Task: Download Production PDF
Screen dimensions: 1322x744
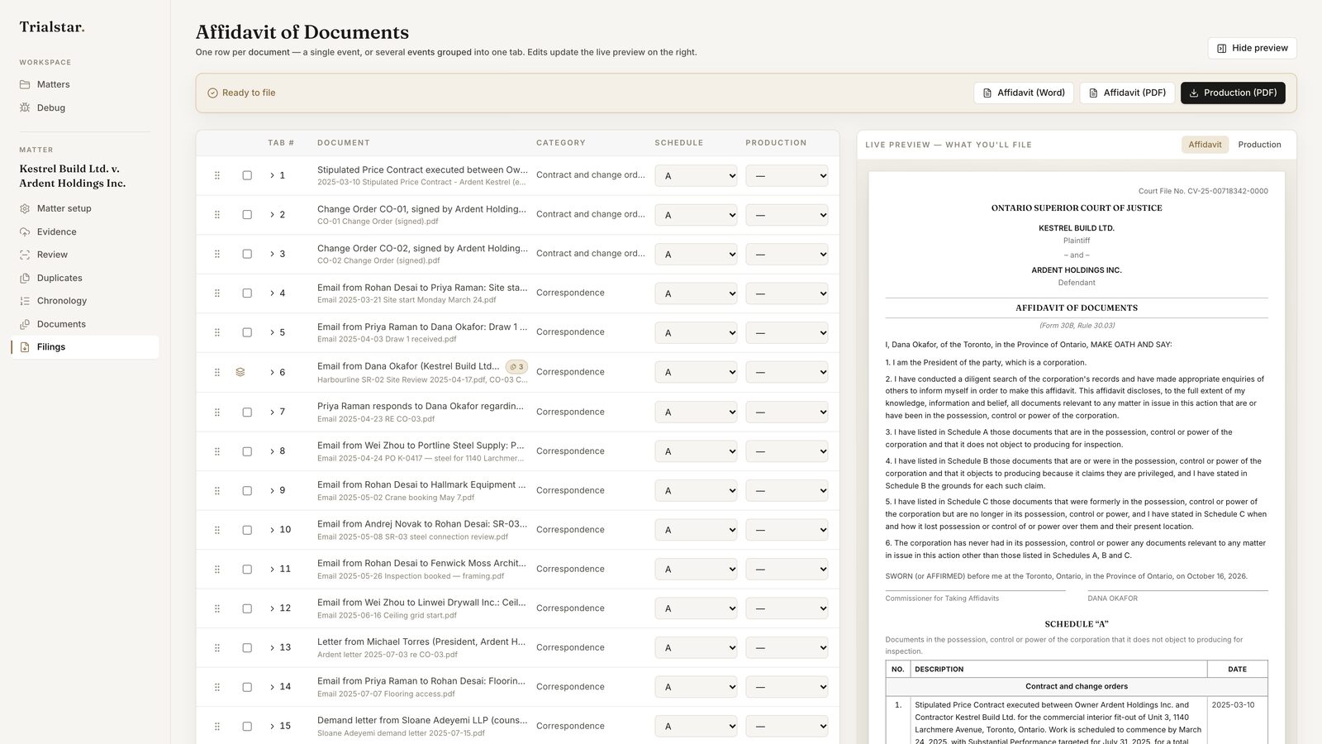Action: click(1233, 93)
